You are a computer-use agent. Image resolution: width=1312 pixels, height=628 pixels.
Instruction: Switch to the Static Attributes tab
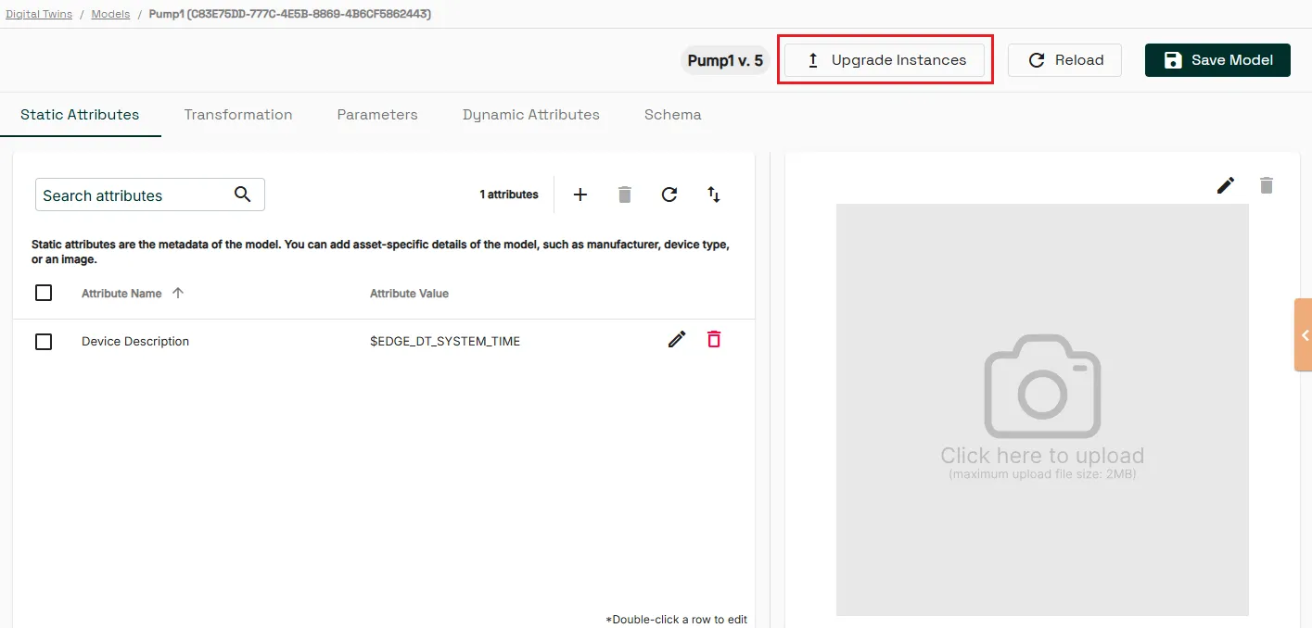coord(80,115)
